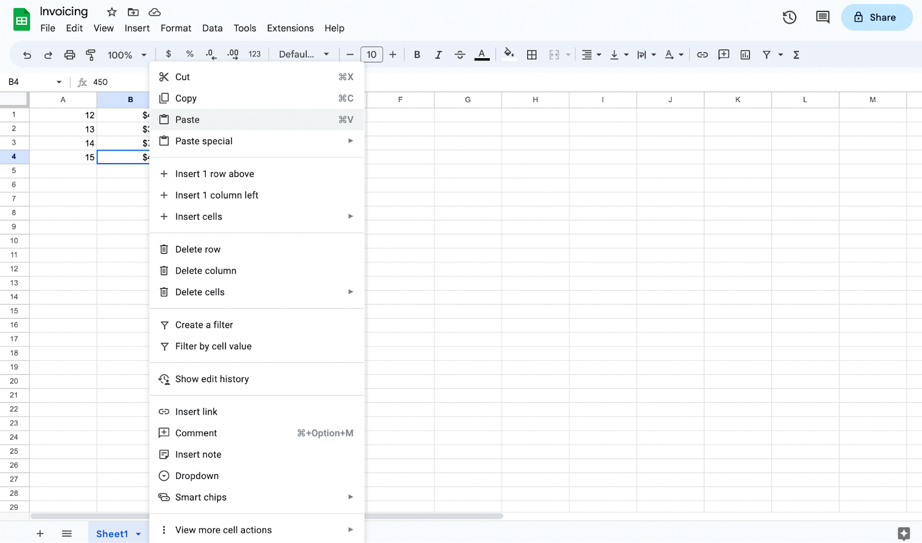Open the Sheet1 tab menu arrow

(x=138, y=533)
